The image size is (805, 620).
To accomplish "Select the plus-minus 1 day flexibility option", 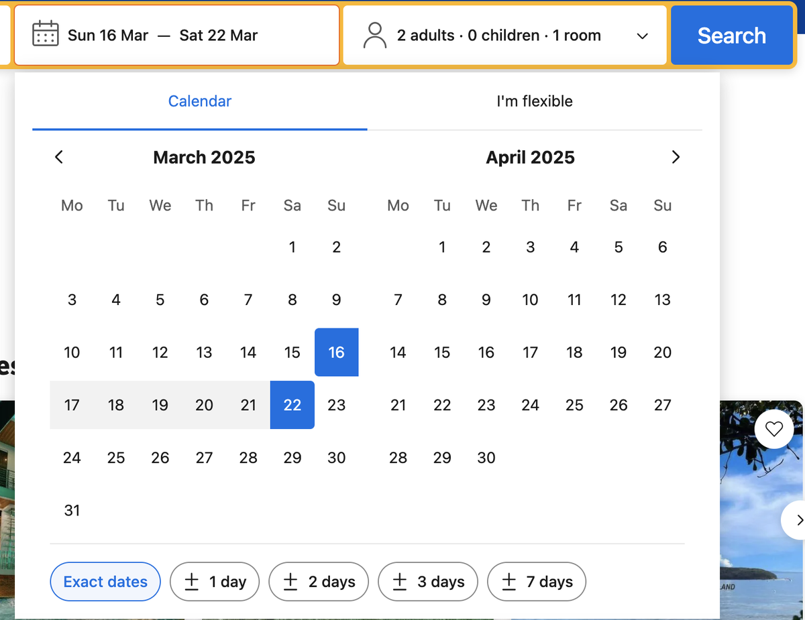I will click(x=215, y=582).
